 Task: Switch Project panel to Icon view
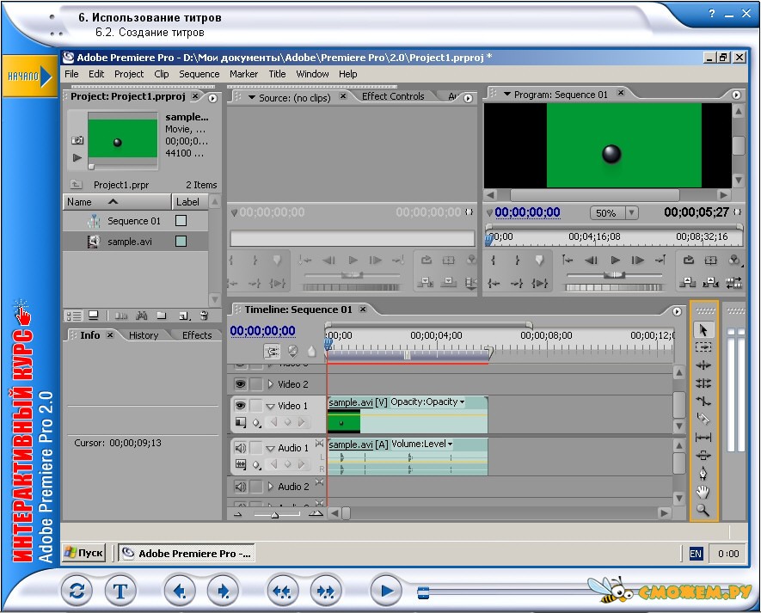point(94,316)
